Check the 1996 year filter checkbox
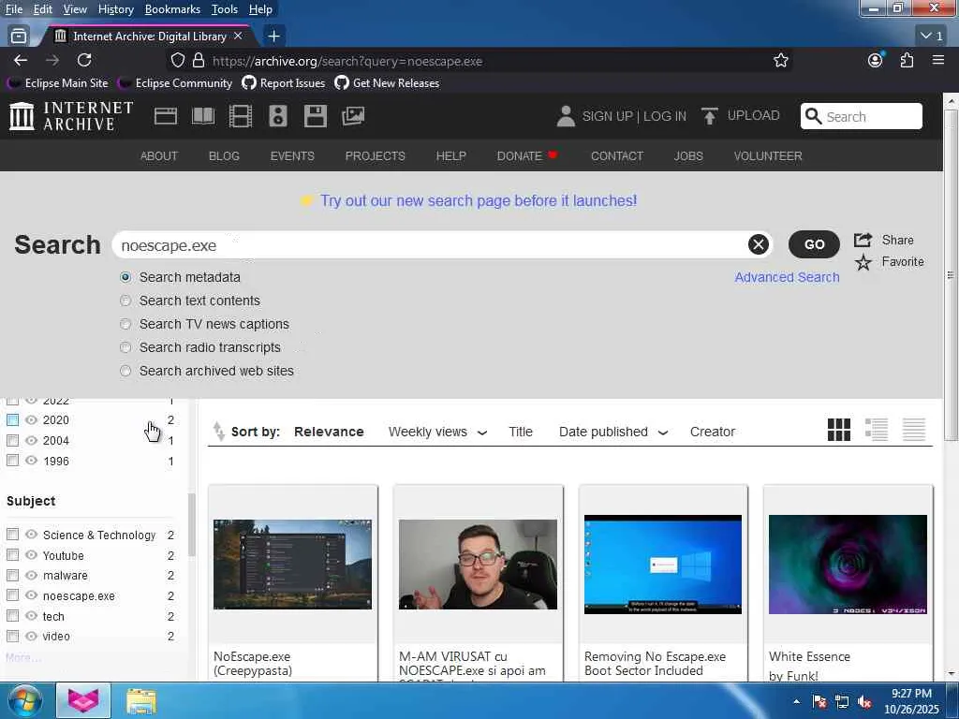Image resolution: width=959 pixels, height=719 pixels. (x=12, y=461)
